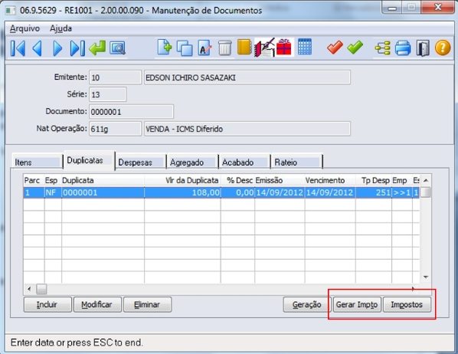This screenshot has width=458, height=354.
Task: Click the orange help question icon
Action: (x=443, y=48)
